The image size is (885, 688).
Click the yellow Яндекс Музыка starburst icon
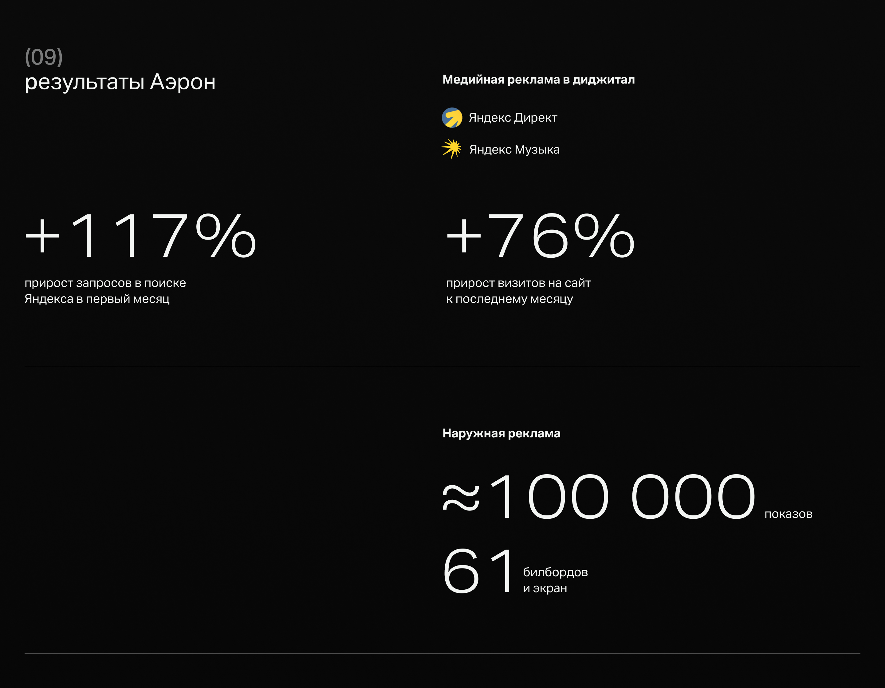(x=451, y=149)
